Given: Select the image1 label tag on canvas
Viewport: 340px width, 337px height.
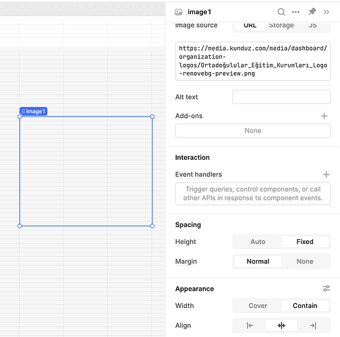Looking at the screenshot, I should tap(33, 111).
